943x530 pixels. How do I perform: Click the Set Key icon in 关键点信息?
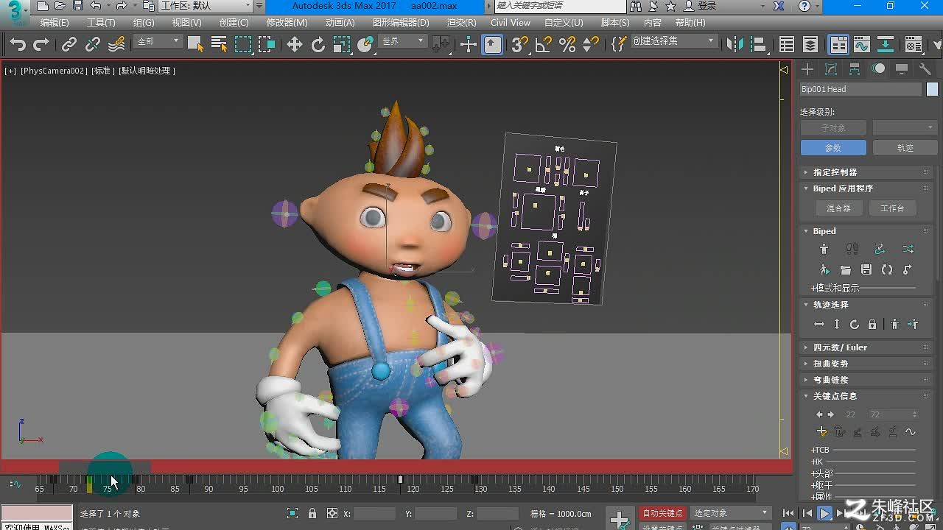[822, 432]
